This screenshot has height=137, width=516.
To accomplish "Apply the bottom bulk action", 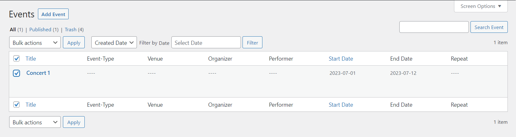I will [74, 122].
